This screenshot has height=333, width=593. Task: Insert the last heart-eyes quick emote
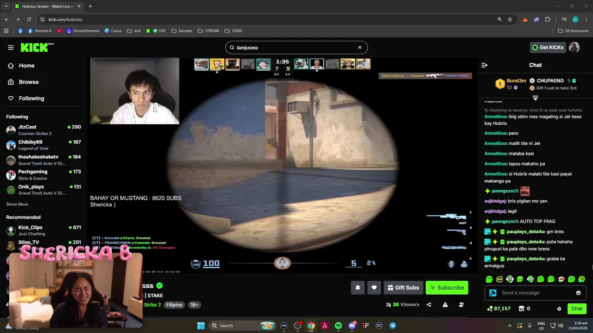point(582,279)
